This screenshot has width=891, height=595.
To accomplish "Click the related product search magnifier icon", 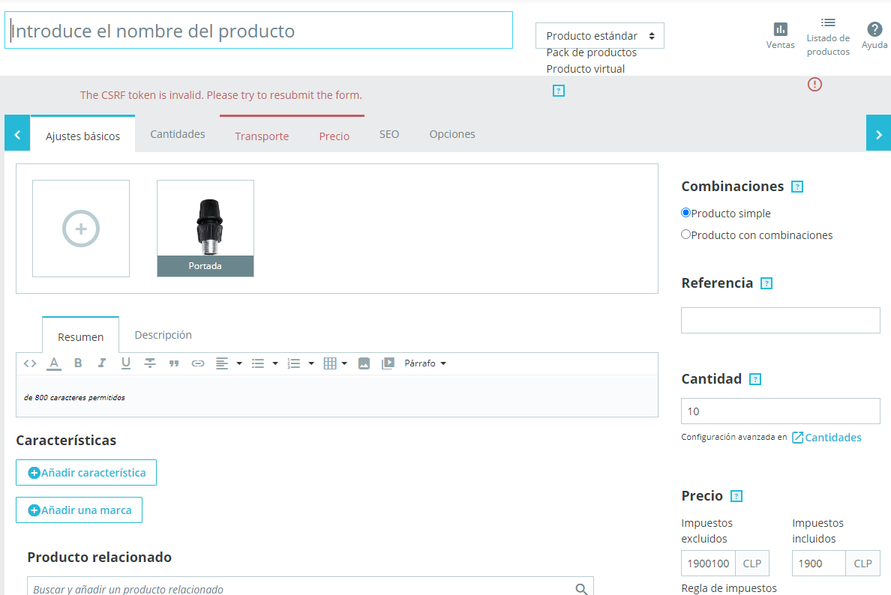I will tap(581, 589).
